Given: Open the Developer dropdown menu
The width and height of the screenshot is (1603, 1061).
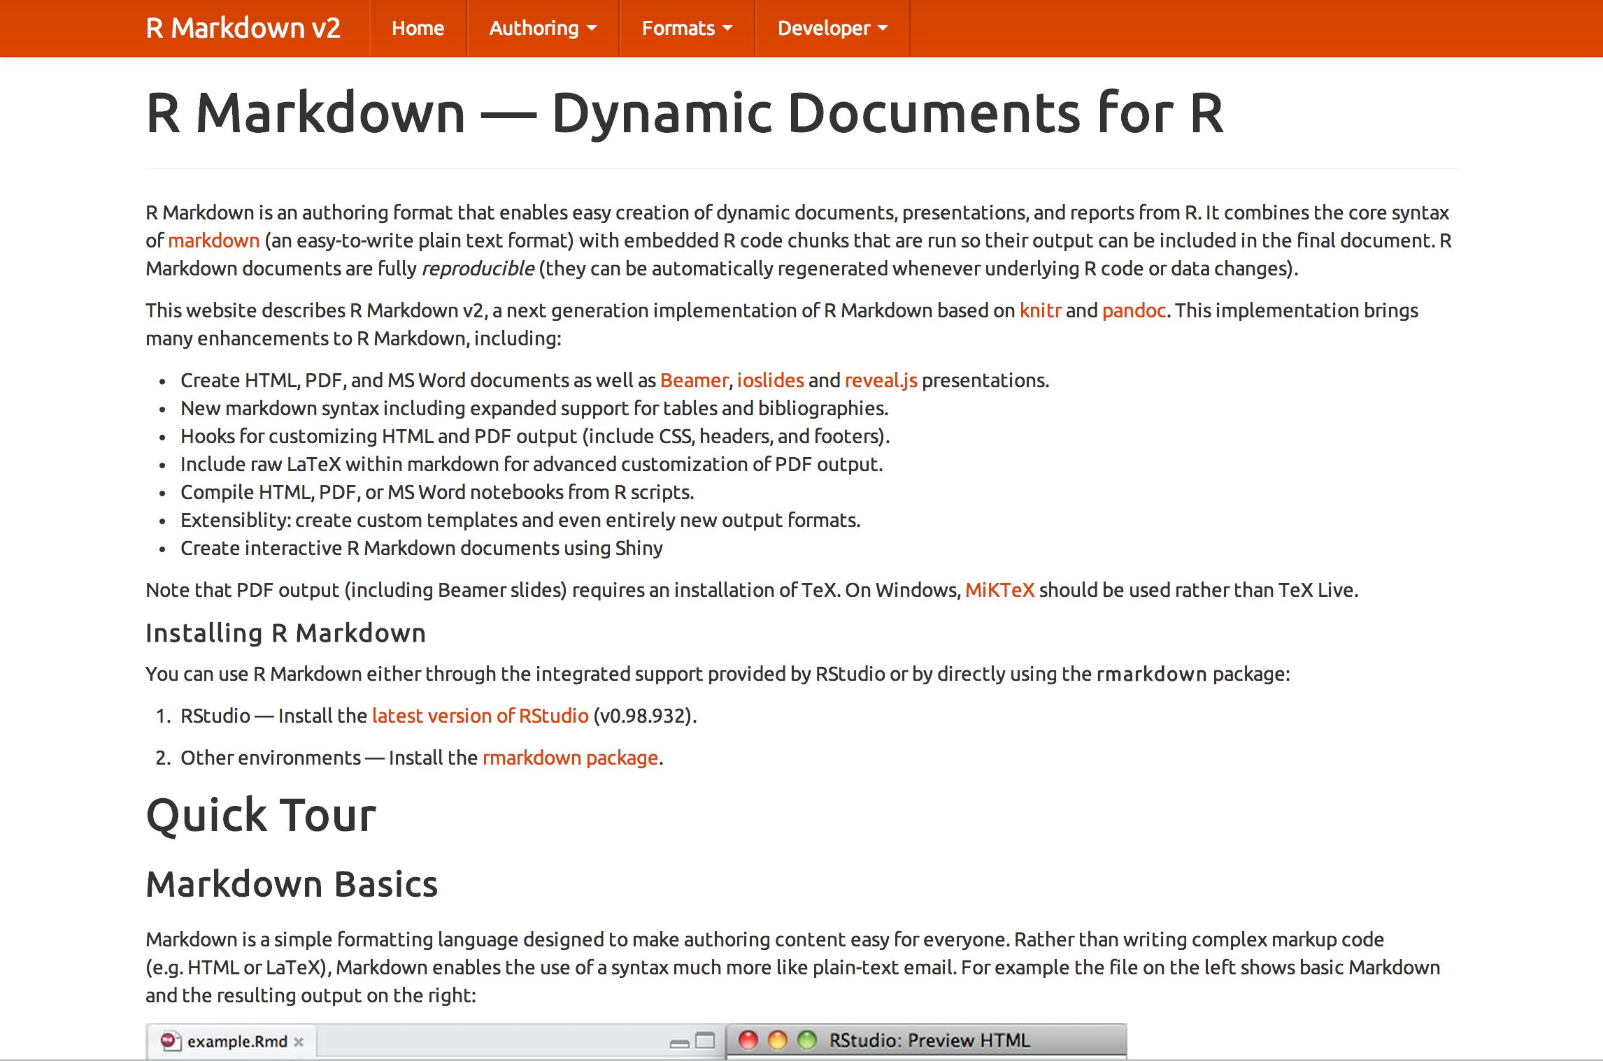Looking at the screenshot, I should tap(832, 28).
